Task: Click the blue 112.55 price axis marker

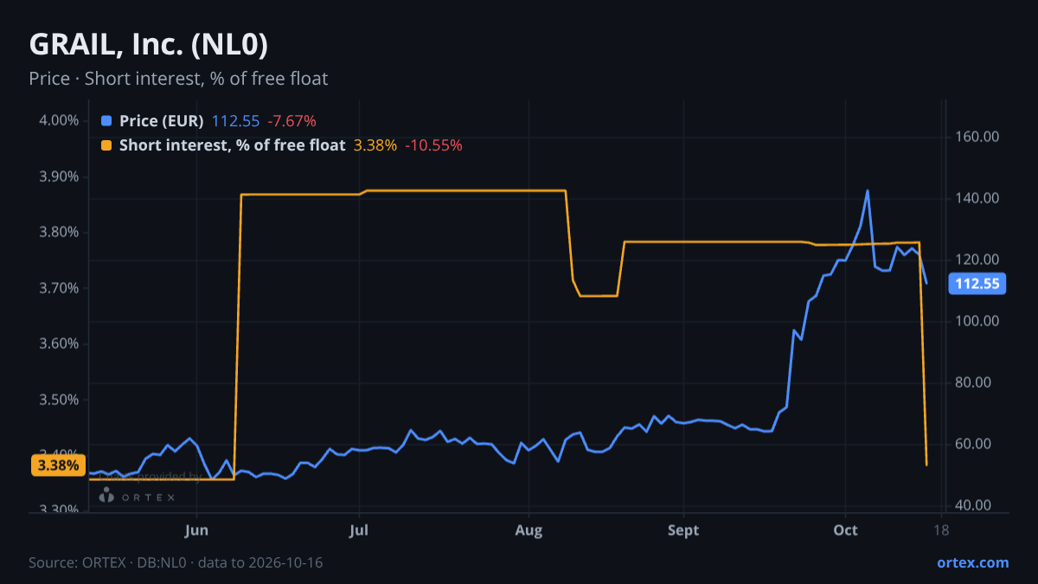Action: [x=977, y=284]
